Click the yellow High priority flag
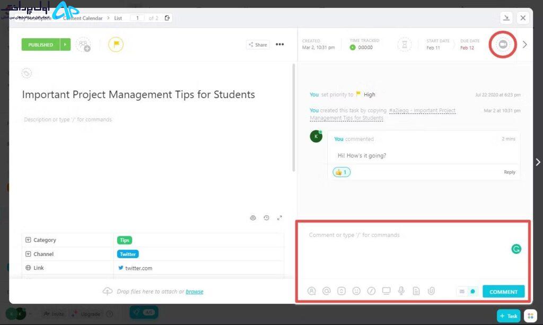The image size is (543, 325). [x=116, y=45]
